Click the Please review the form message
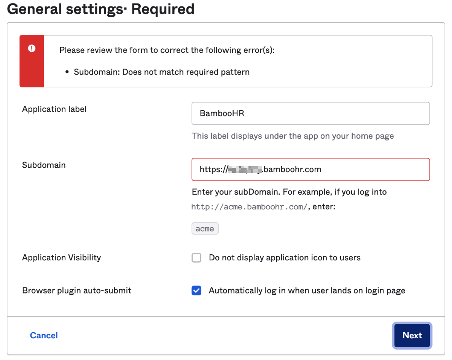 [167, 50]
